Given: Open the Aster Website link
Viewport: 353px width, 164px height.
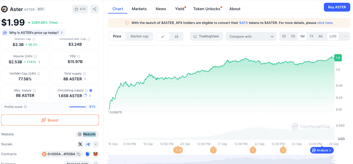Looking at the screenshot, I should click(87, 134).
